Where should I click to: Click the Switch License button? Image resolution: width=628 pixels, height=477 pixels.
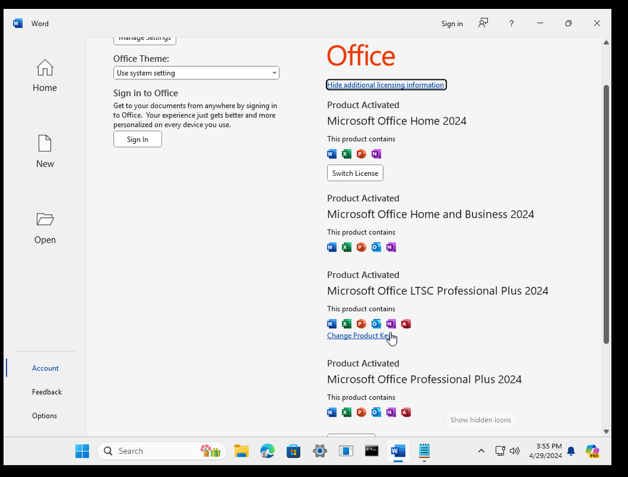355,173
